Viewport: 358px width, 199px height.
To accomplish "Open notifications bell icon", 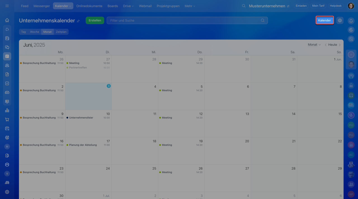I will pyautogui.click(x=351, y=21).
